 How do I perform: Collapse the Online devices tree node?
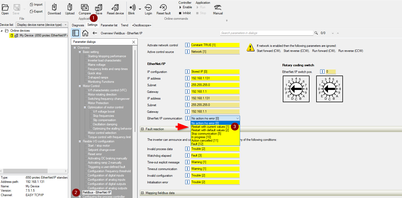click(x=2, y=31)
